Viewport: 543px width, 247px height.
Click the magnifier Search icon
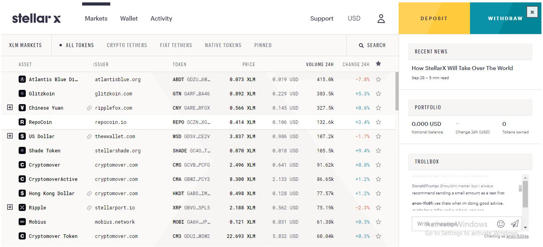[x=361, y=46]
